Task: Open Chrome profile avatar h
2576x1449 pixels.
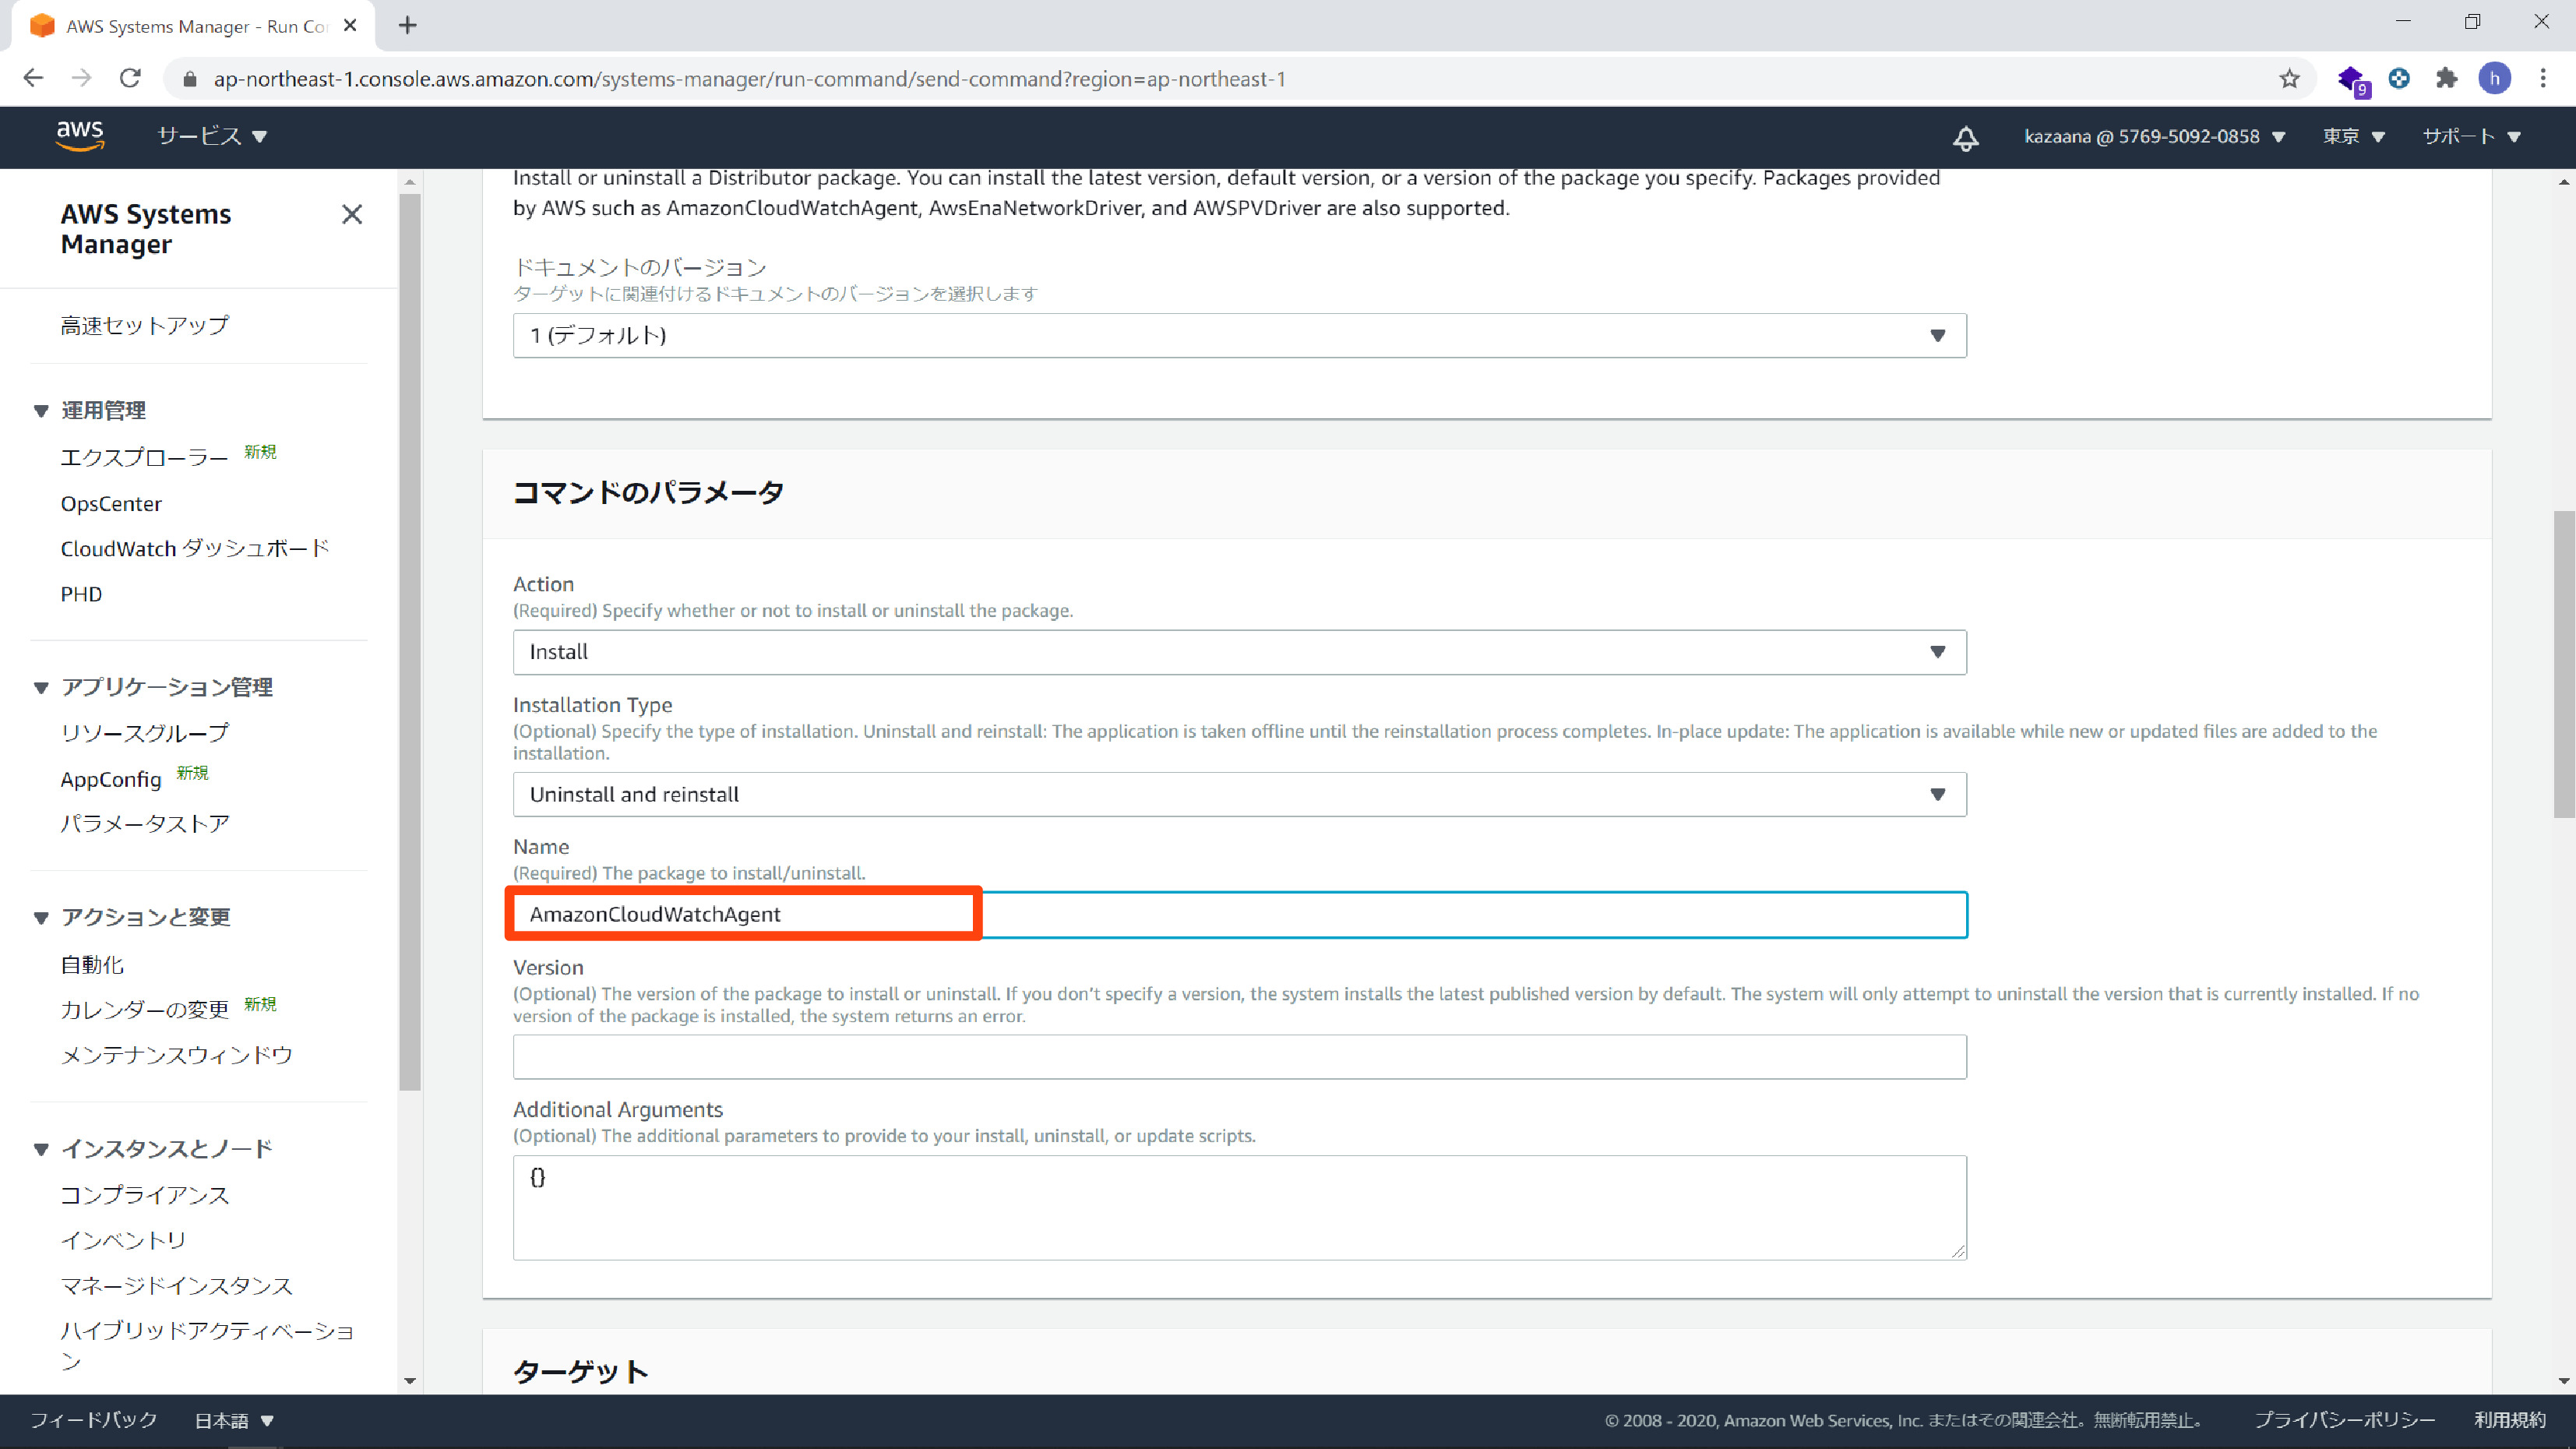Action: [x=2494, y=78]
